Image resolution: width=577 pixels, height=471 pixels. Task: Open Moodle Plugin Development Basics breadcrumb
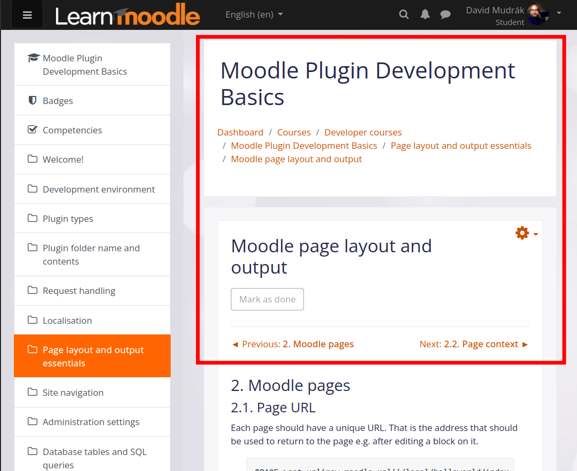pyautogui.click(x=304, y=146)
